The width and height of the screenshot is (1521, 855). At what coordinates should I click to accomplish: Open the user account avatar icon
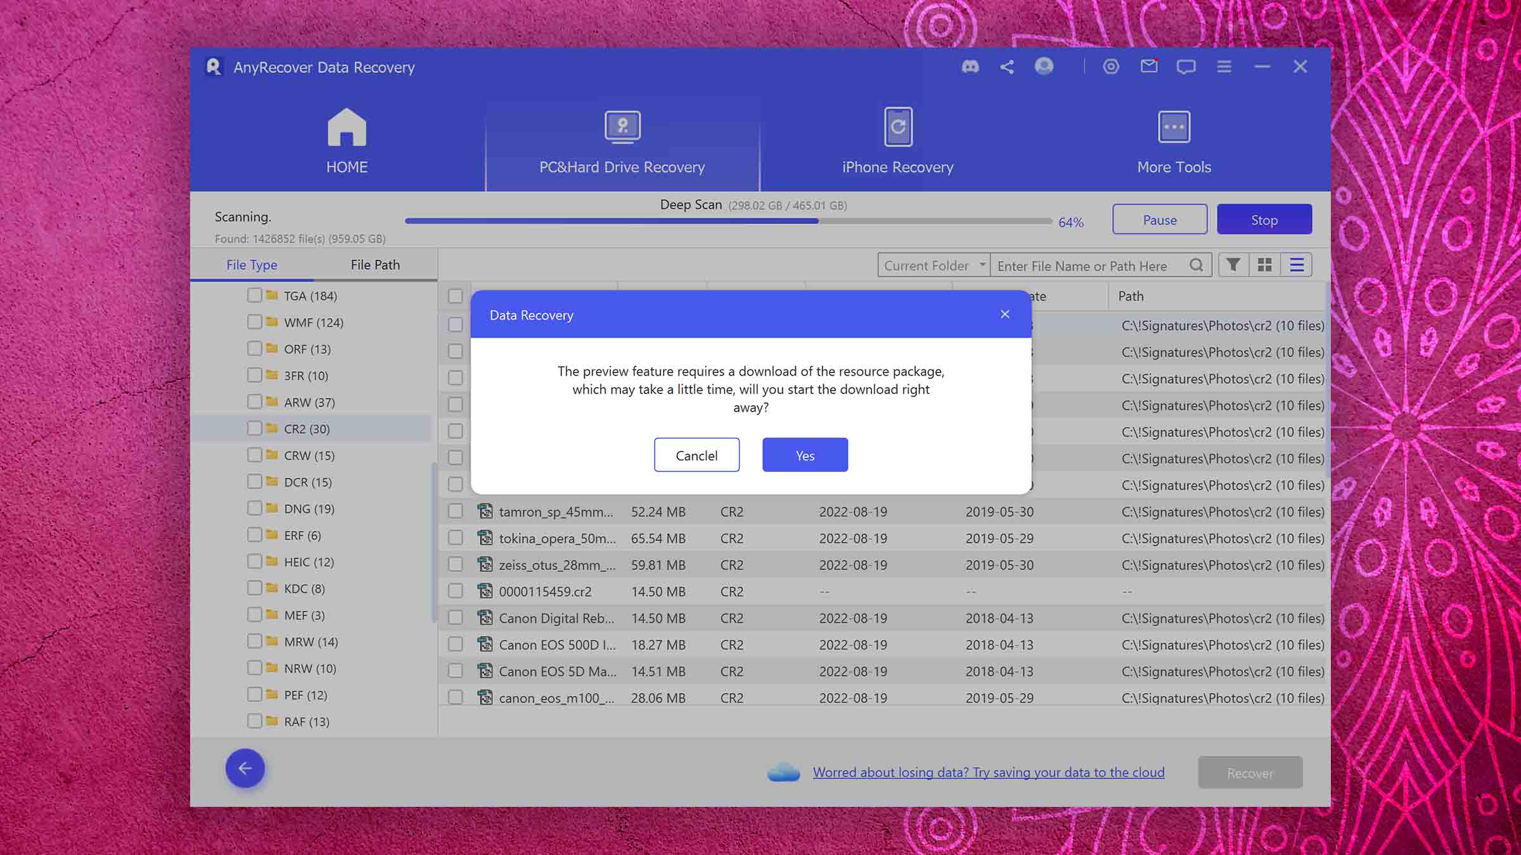click(1044, 66)
